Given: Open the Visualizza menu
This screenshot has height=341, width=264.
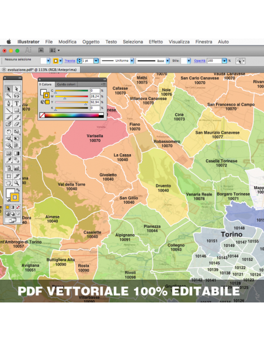Looking at the screenshot, I should (179, 42).
